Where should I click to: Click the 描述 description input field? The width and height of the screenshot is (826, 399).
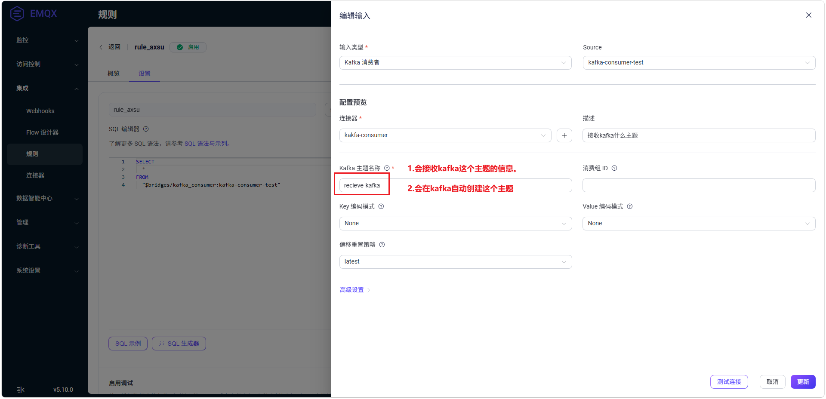click(x=699, y=135)
